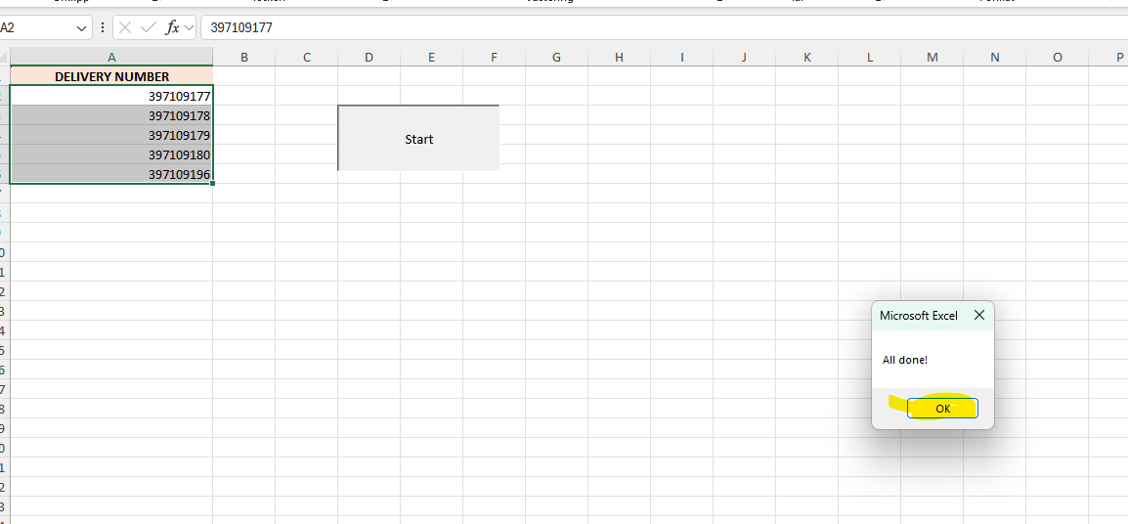Image resolution: width=1128 pixels, height=524 pixels.
Task: Click the Insert Function fx icon
Action: (172, 27)
